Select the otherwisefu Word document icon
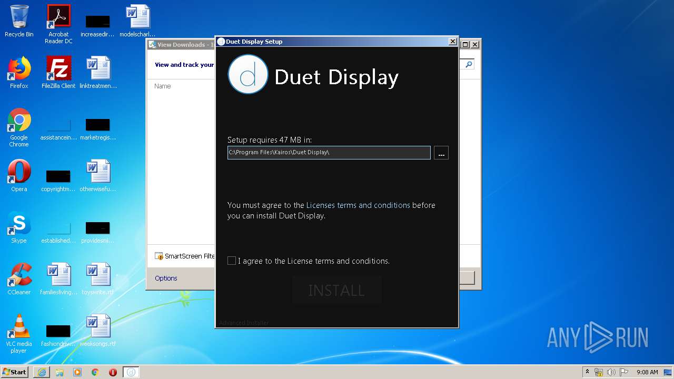The width and height of the screenshot is (674, 379). click(98, 176)
